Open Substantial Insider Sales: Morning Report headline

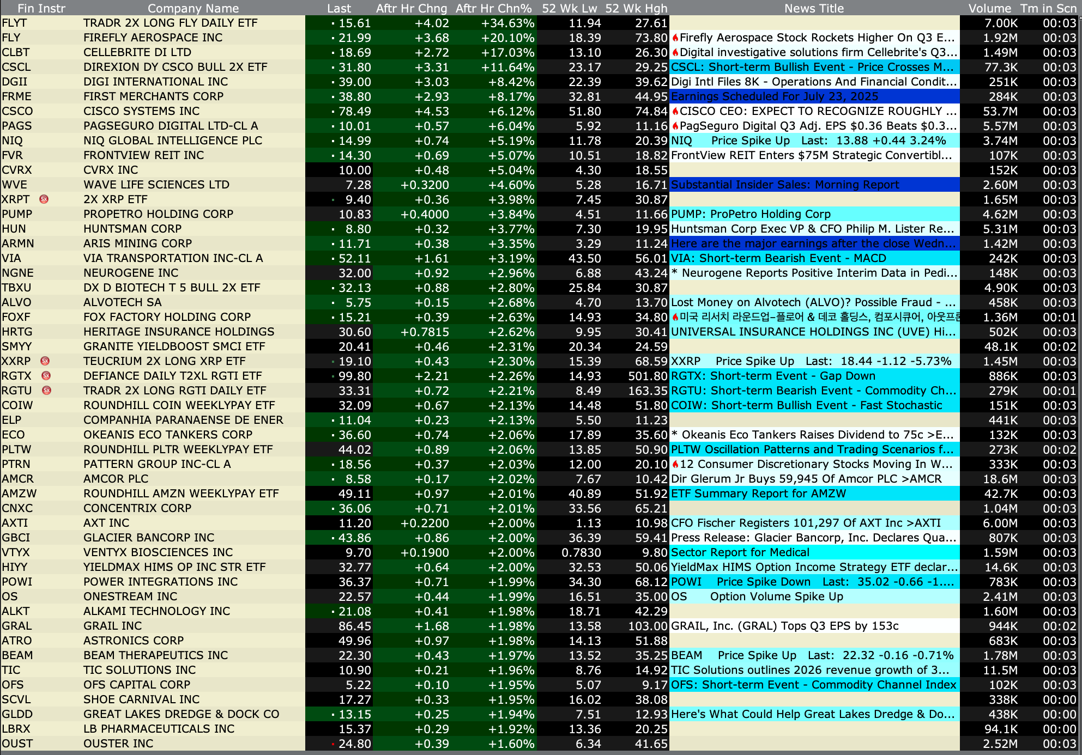(785, 185)
